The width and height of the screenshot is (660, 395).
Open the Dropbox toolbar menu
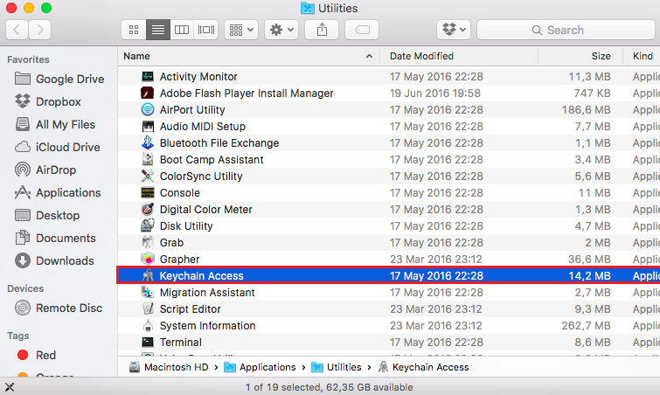(454, 30)
